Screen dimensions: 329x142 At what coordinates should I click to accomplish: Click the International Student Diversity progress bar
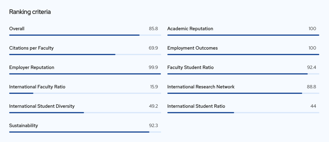tap(85, 113)
